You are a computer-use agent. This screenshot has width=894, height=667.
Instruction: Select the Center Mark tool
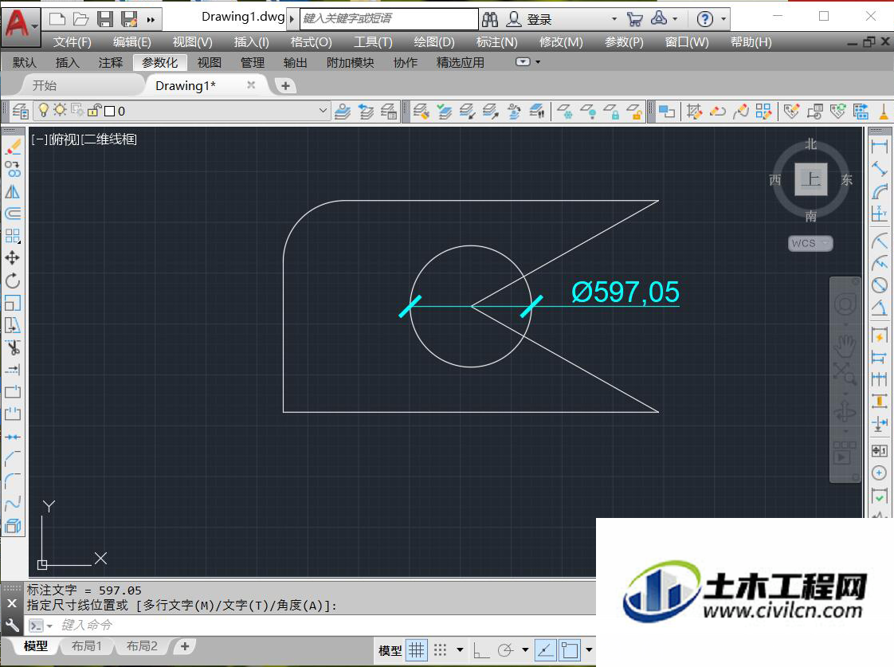pyautogui.click(x=879, y=473)
